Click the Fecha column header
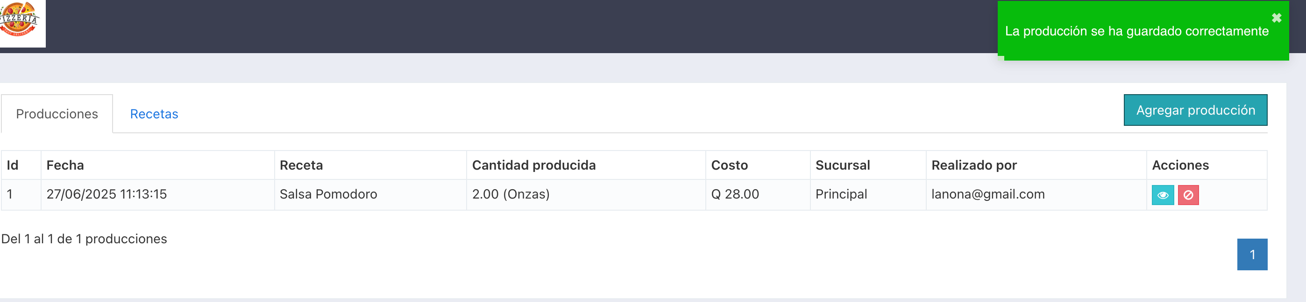This screenshot has height=302, width=1306. click(x=158, y=165)
